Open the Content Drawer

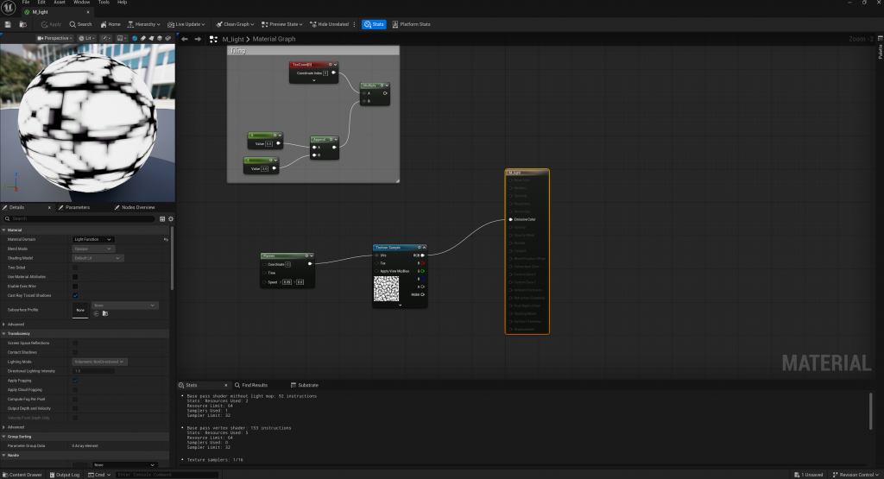pos(22,475)
